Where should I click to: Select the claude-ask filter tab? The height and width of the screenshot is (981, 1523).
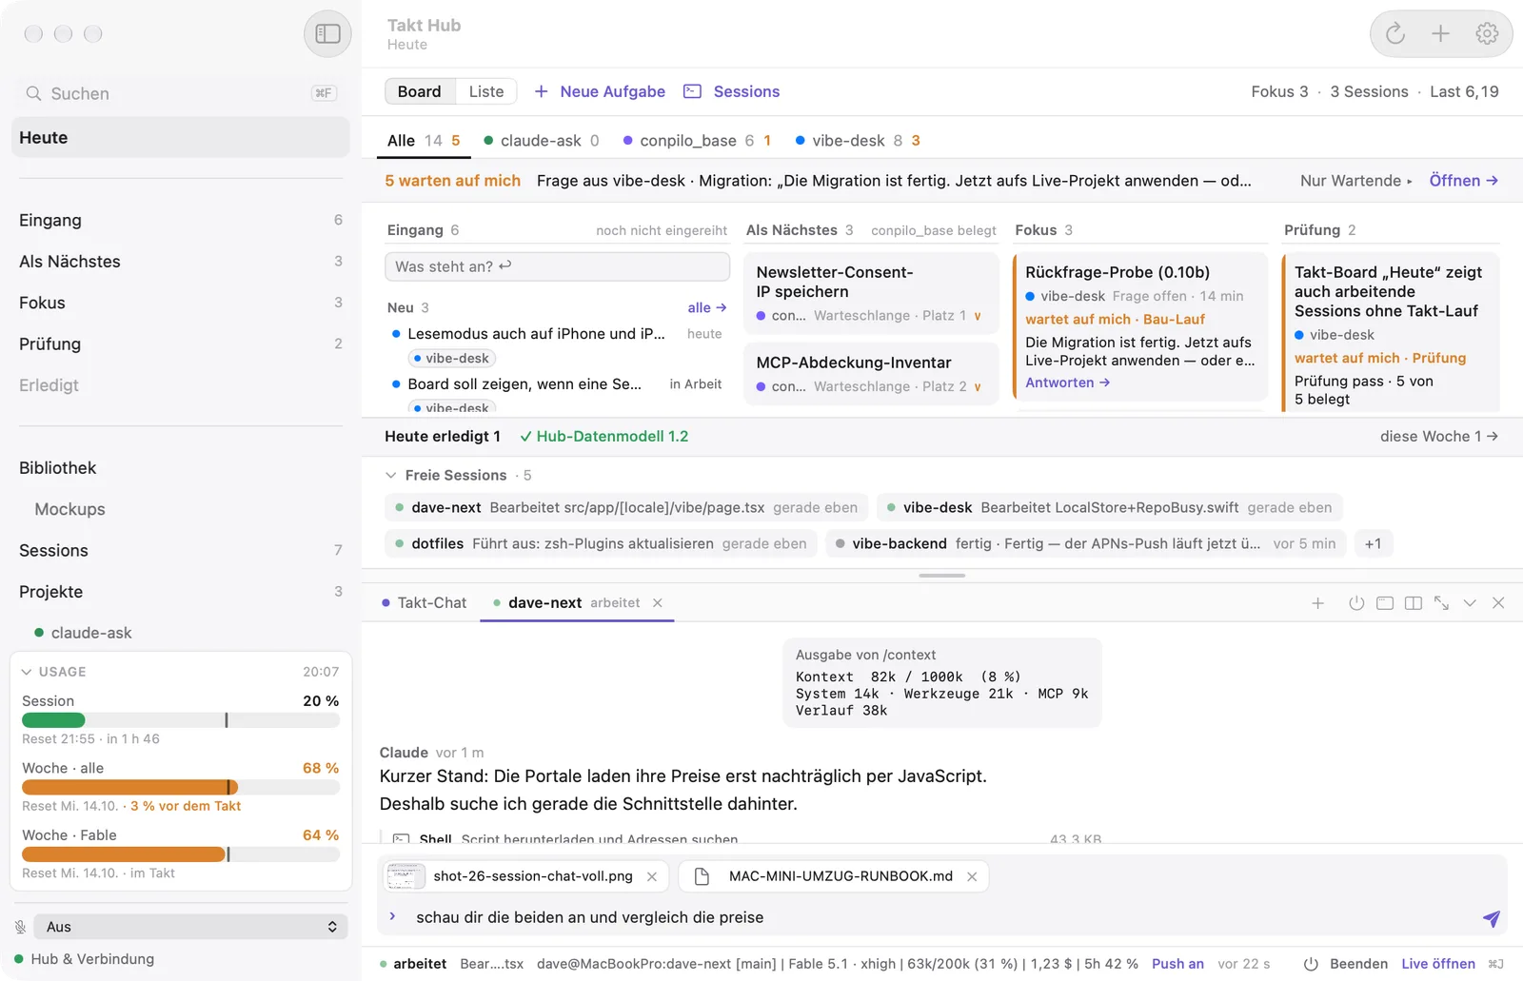(542, 141)
